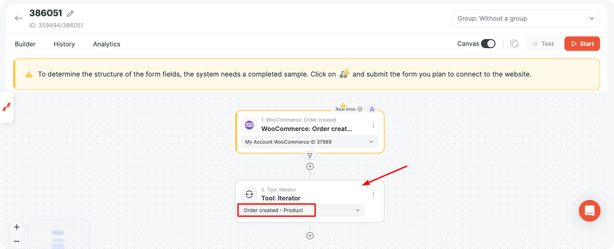Toggle the Canvas switch off
This screenshot has height=249, width=614.
[x=488, y=44]
